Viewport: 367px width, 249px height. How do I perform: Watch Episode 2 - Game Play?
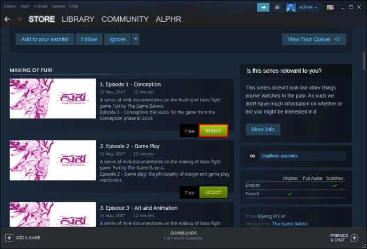[x=213, y=192]
